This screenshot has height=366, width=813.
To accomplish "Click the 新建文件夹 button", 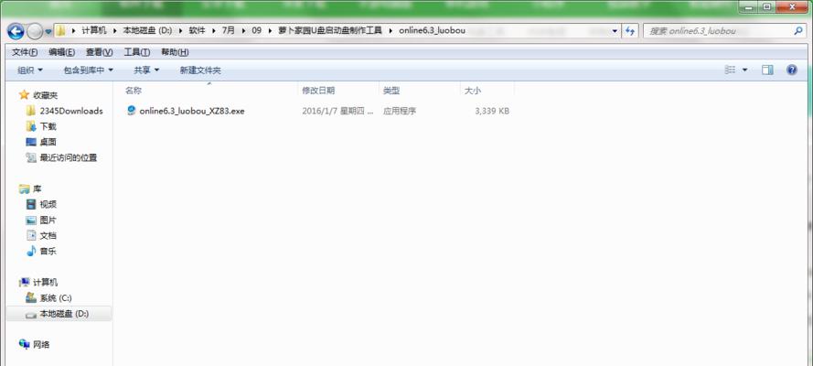I will pyautogui.click(x=200, y=70).
